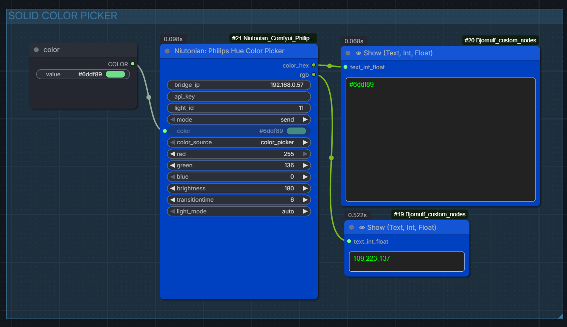Click text_int_float input port on node #19

click(349, 241)
